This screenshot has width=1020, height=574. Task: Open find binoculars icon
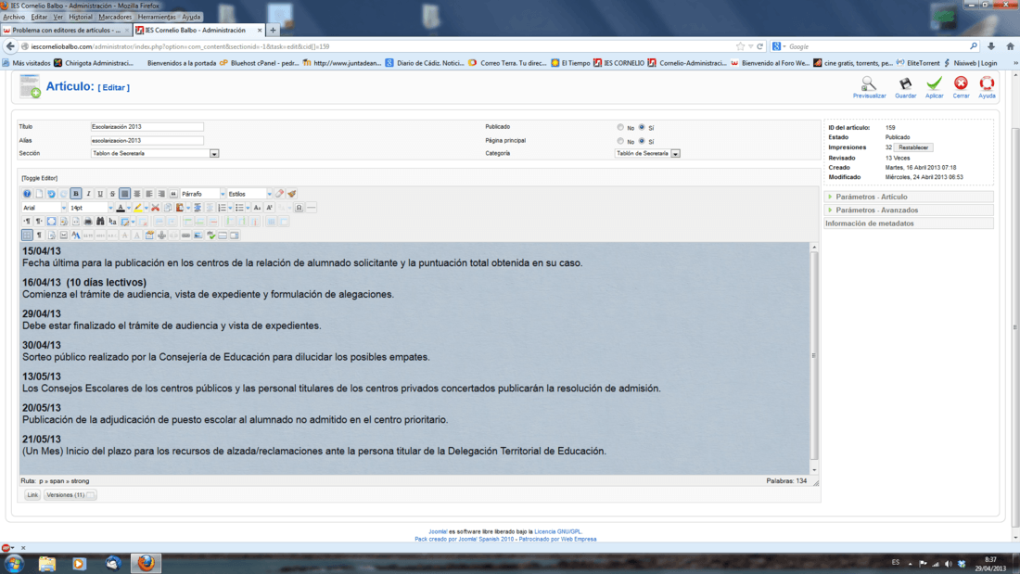(100, 222)
